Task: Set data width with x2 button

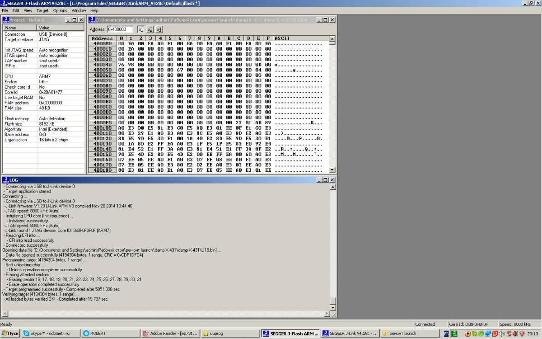Action: click(150, 29)
